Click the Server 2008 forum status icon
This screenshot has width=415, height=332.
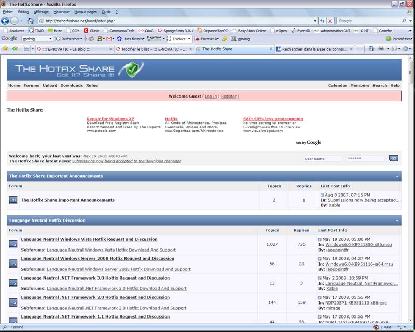coord(13,264)
